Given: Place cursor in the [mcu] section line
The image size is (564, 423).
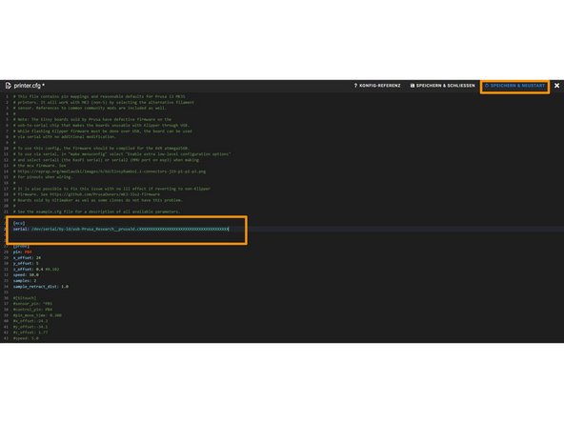Looking at the screenshot, I should click(x=19, y=223).
